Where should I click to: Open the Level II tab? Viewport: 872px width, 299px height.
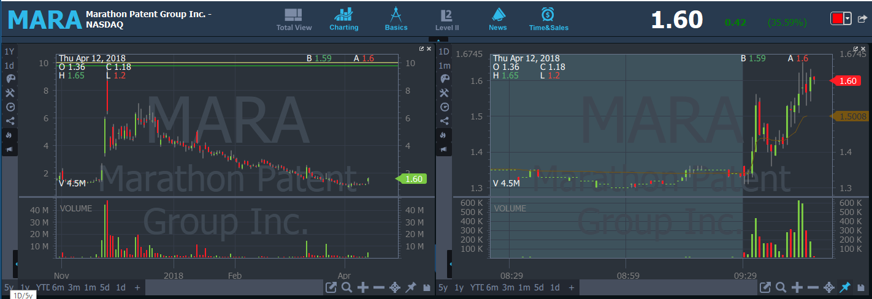(447, 19)
